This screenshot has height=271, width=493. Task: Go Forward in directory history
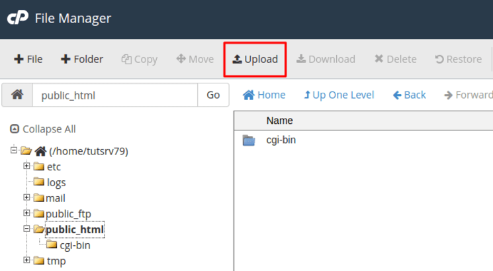click(469, 95)
